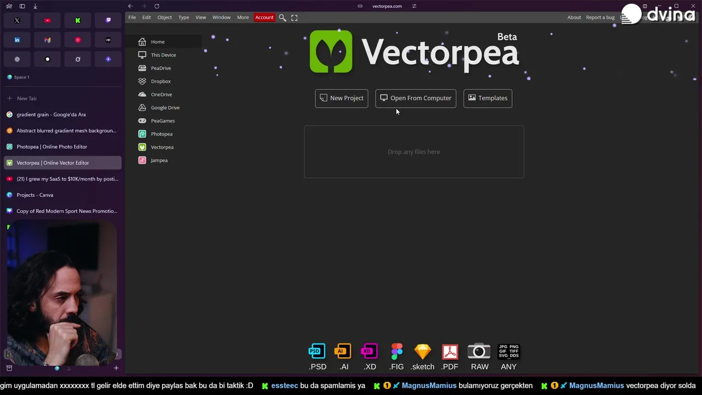Open search via magnifier icon in menu bar
The image size is (702, 395).
click(x=282, y=18)
